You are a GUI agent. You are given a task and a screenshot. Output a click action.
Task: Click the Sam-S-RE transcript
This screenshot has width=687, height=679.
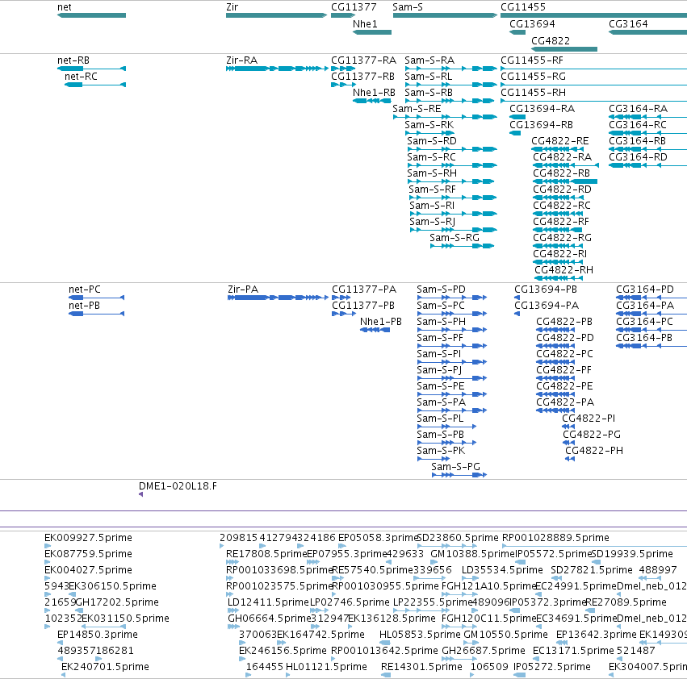click(445, 117)
